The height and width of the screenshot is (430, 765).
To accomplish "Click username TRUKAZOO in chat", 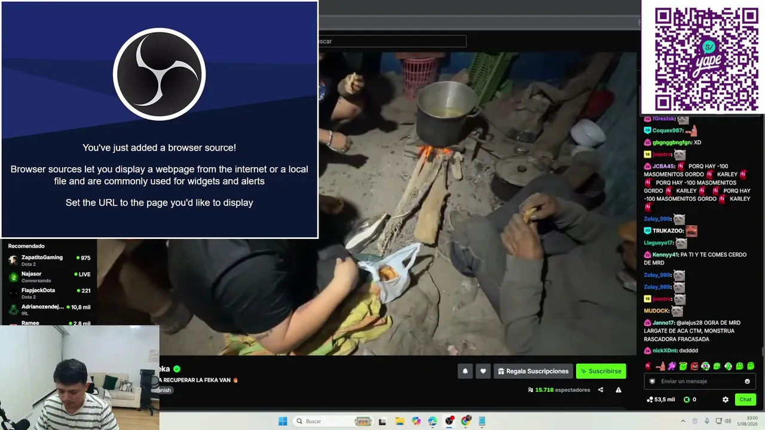I will click(x=668, y=231).
